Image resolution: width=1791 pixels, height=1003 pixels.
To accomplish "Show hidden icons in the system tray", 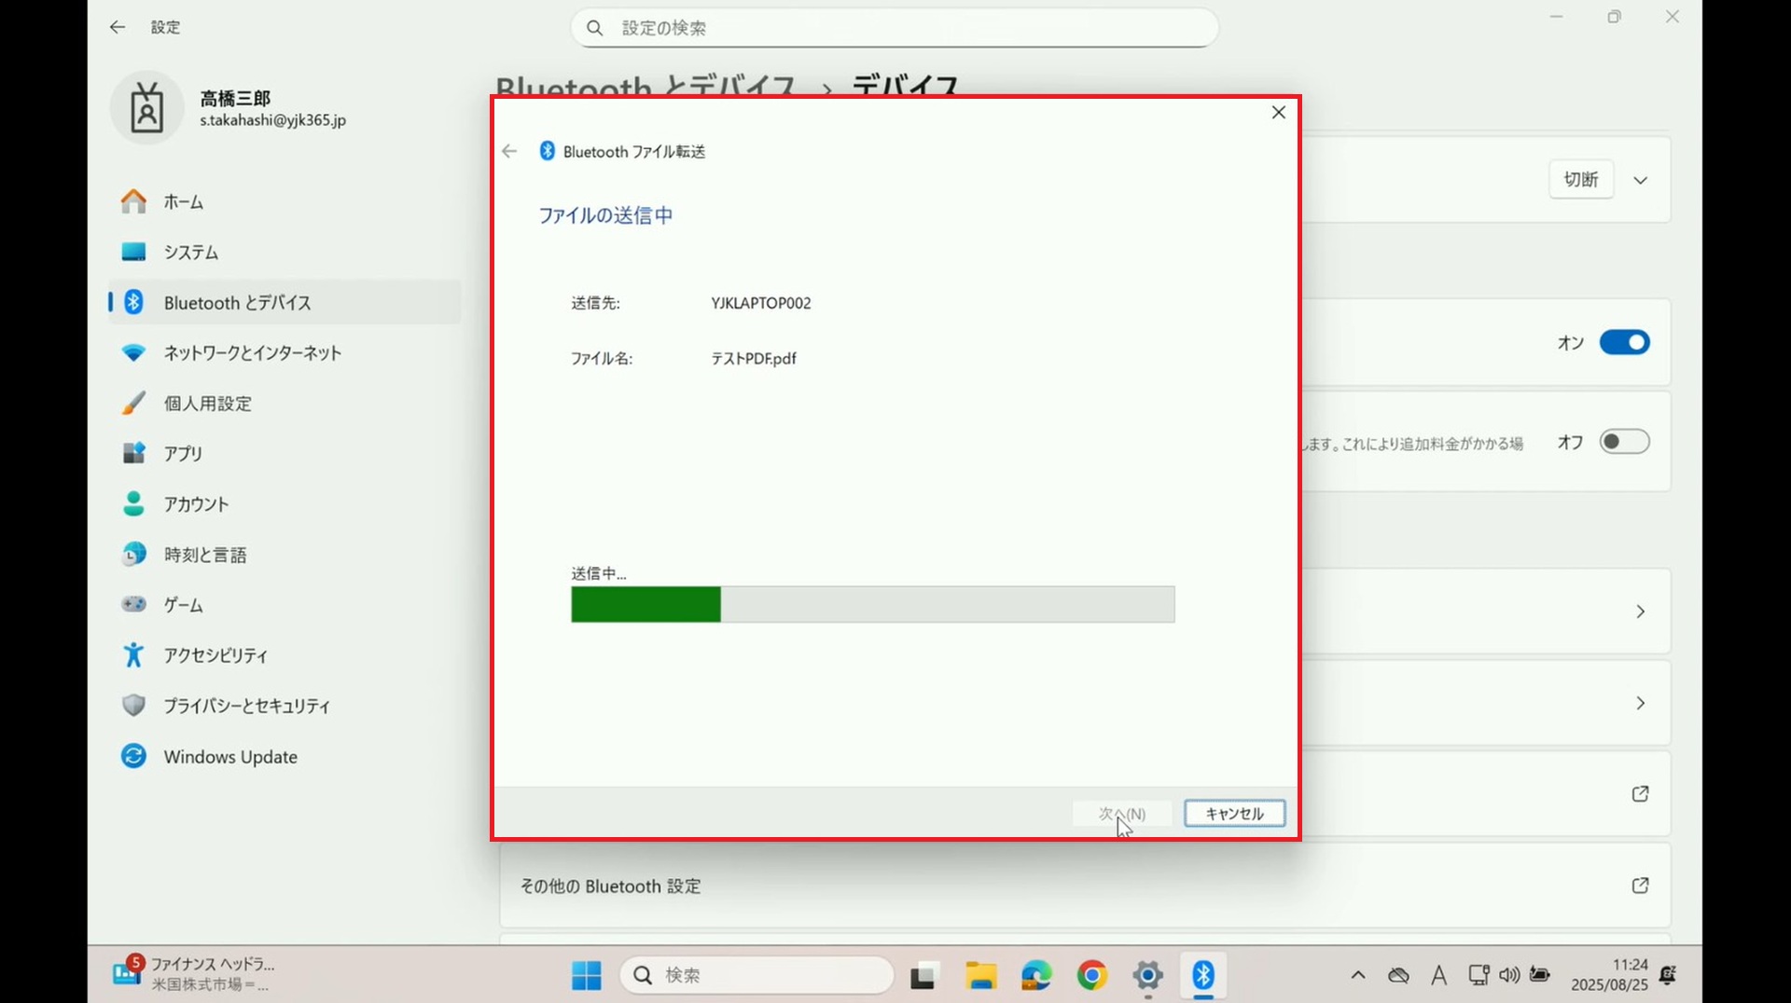I will point(1358,975).
